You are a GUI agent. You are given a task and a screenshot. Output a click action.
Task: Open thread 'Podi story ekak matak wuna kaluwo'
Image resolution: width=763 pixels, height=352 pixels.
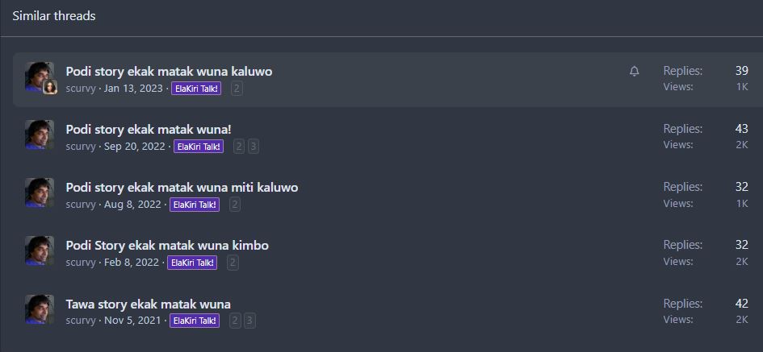click(x=169, y=72)
